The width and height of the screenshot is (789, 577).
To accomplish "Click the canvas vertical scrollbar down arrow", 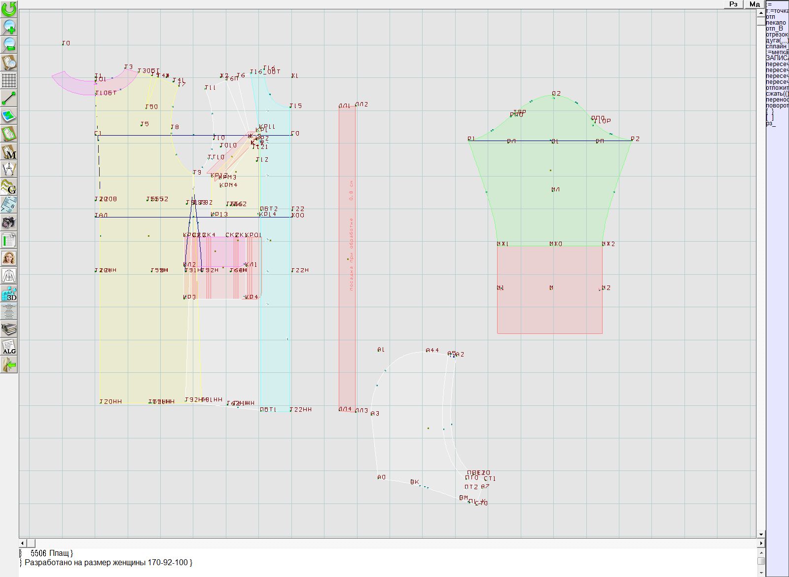I will click(761, 534).
